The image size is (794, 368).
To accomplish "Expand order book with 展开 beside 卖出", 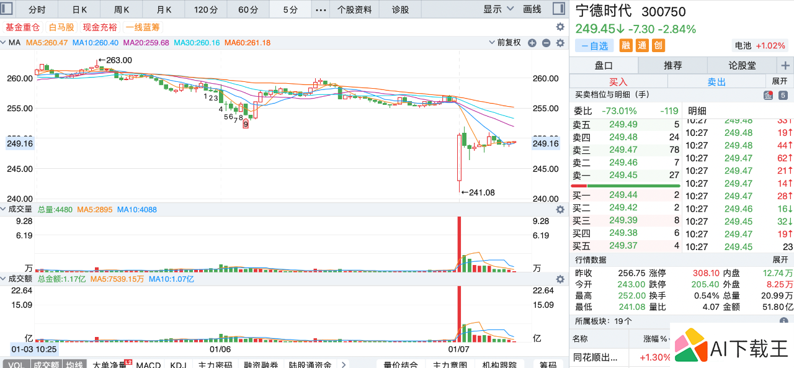I will point(779,81).
